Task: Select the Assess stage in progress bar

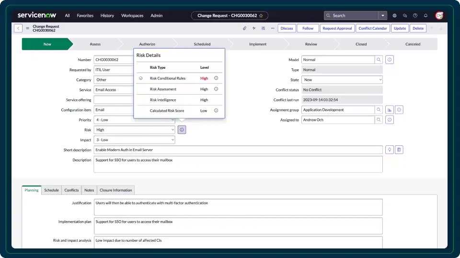Action: click(95, 44)
